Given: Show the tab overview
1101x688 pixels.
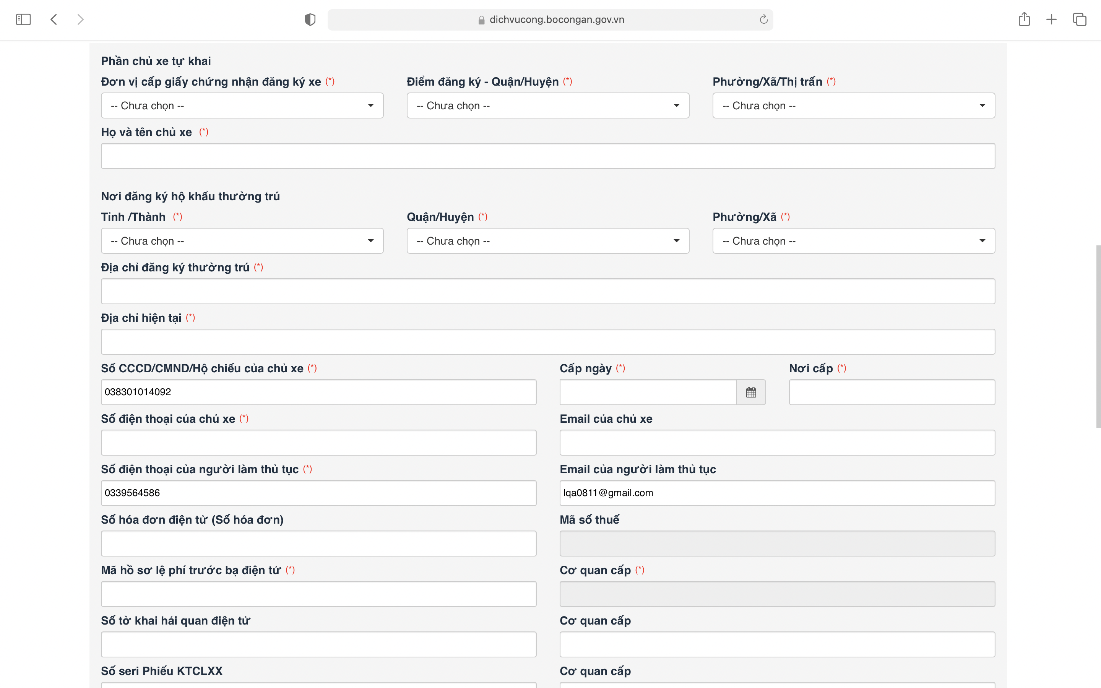Looking at the screenshot, I should tap(1079, 19).
